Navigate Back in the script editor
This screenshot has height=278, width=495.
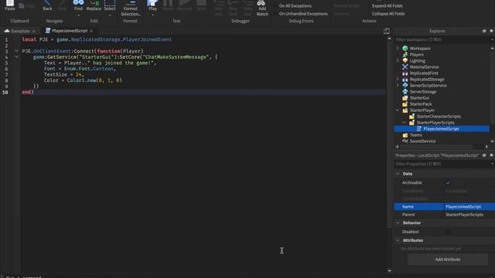pos(47,5)
